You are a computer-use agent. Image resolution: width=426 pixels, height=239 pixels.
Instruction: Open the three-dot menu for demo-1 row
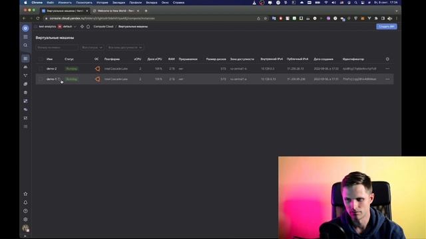point(387,79)
